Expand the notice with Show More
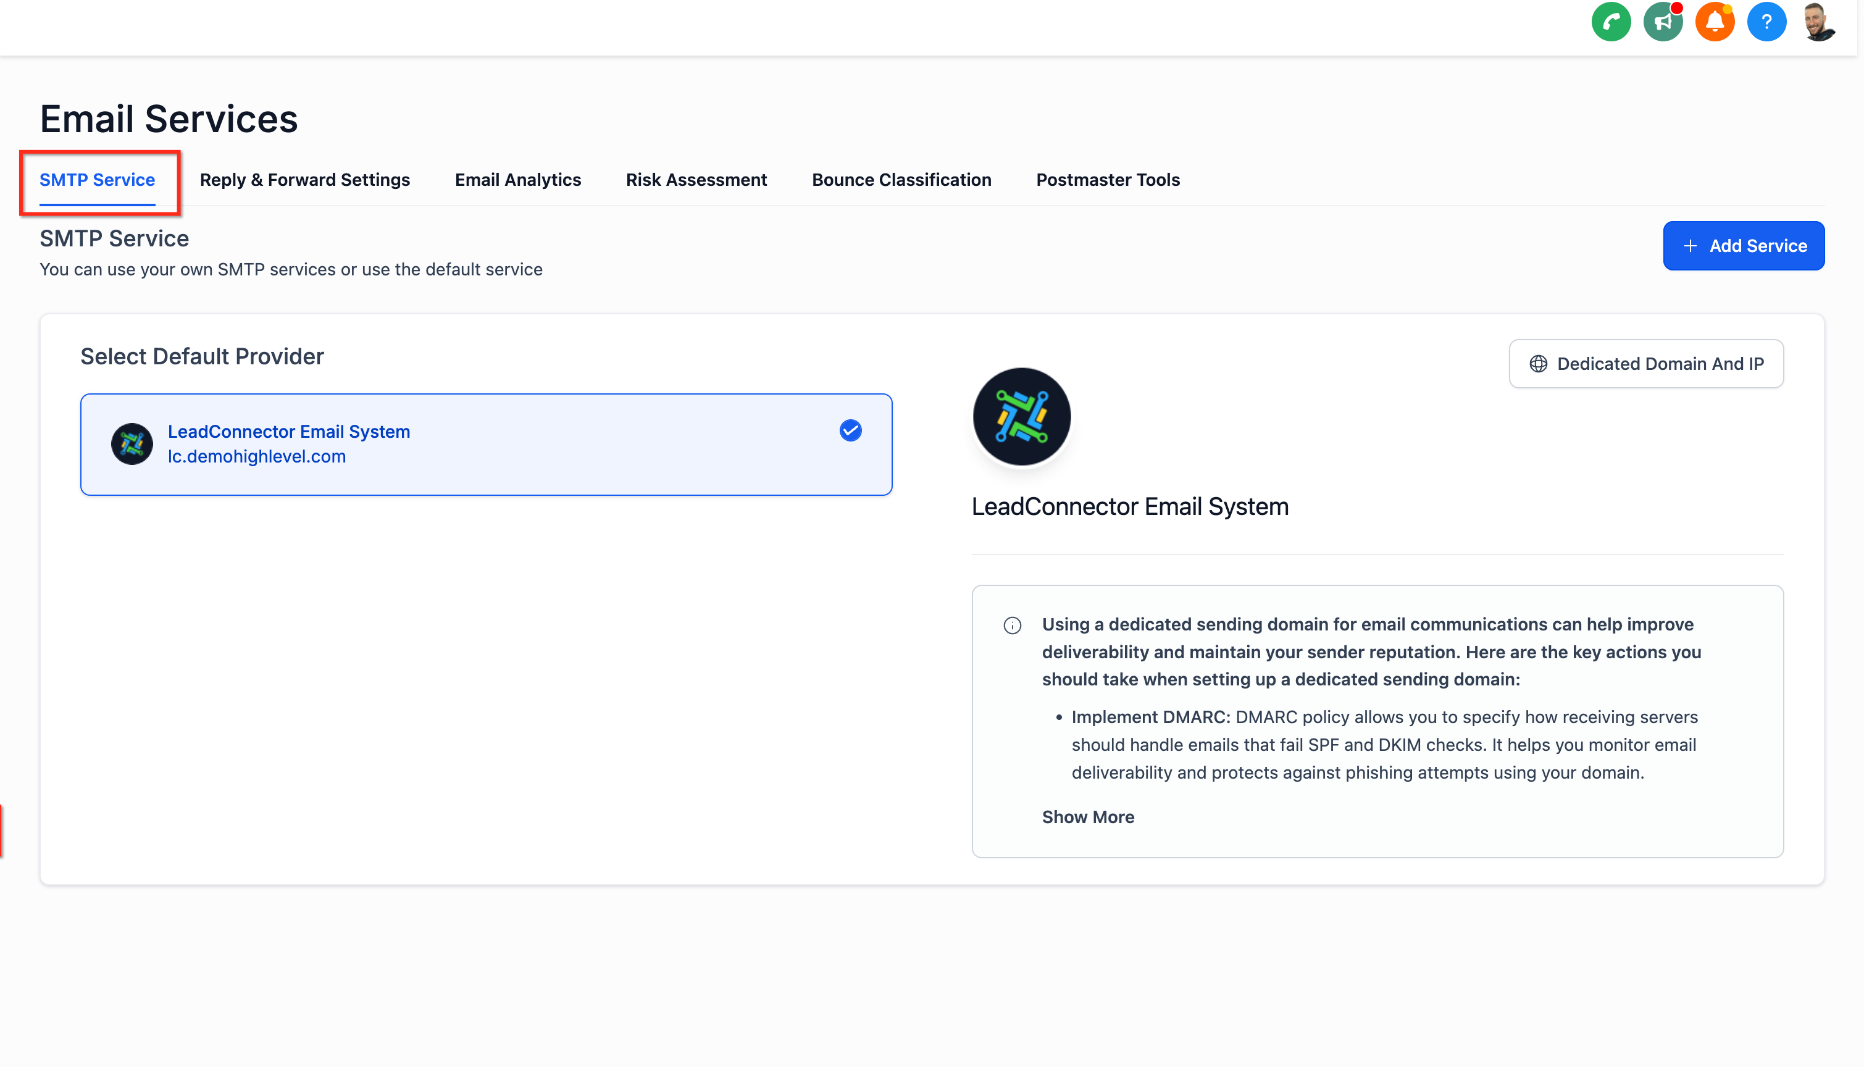 click(x=1088, y=816)
